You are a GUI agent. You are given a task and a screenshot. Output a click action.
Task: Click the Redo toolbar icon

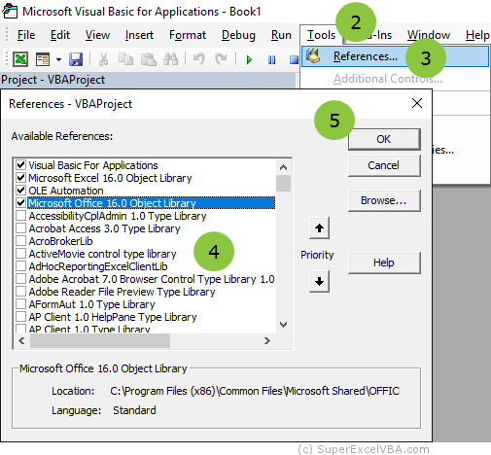tap(221, 59)
